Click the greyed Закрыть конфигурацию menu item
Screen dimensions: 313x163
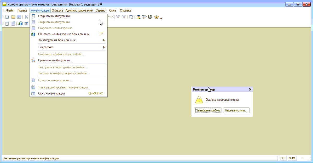[68, 22]
